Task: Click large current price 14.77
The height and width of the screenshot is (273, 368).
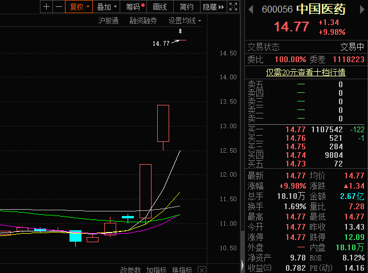Action: (x=292, y=27)
